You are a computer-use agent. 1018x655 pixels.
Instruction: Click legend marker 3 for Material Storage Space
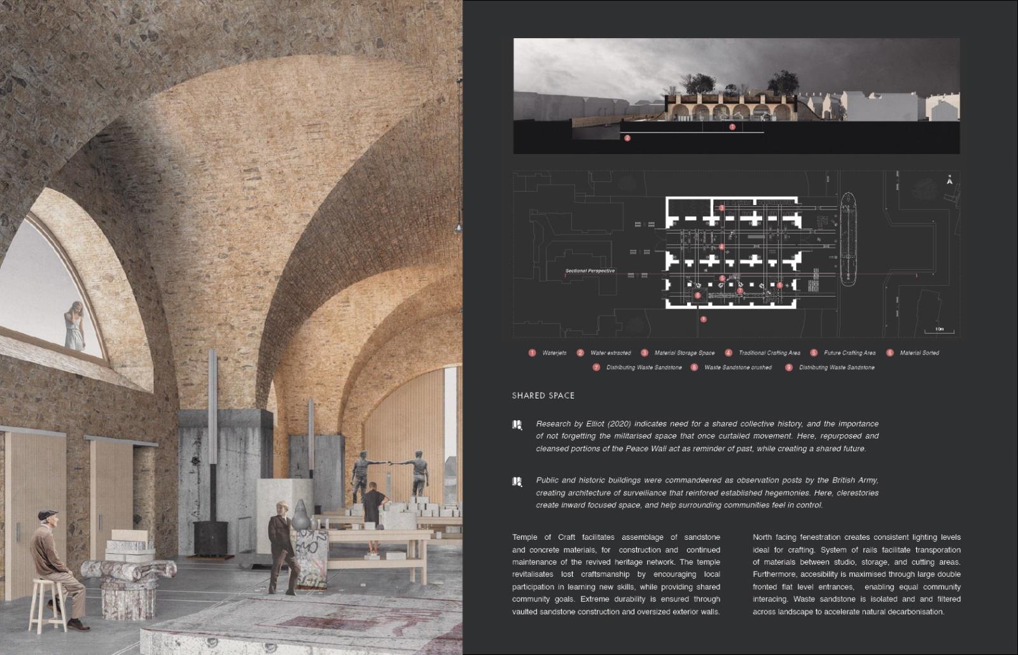pyautogui.click(x=644, y=353)
